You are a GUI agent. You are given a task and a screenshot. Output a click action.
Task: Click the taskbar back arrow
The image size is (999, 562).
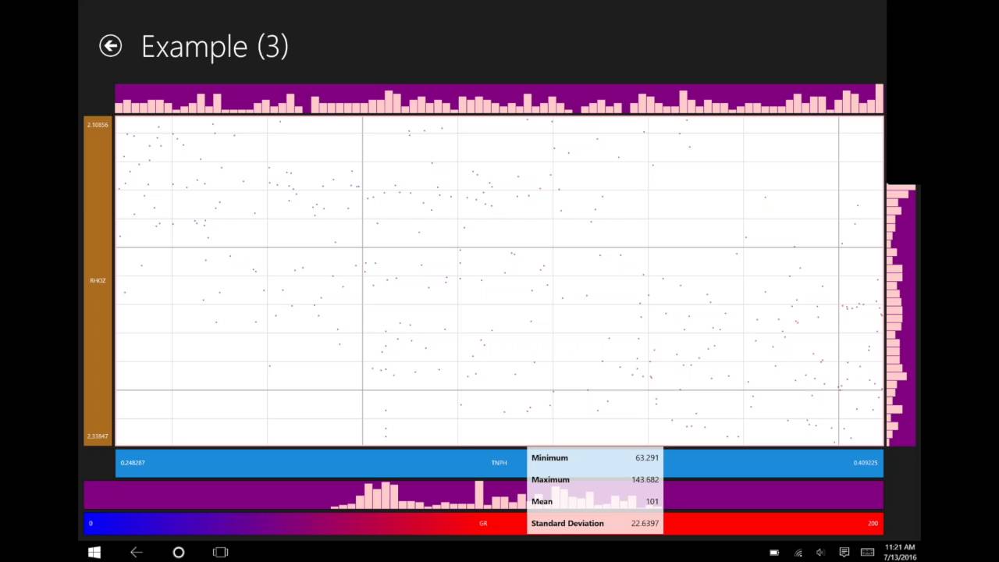point(137,552)
